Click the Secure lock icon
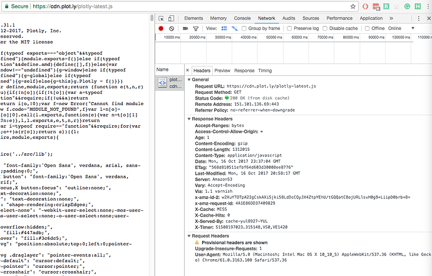Image resolution: width=432 pixels, height=276 pixels. [x=7, y=6]
